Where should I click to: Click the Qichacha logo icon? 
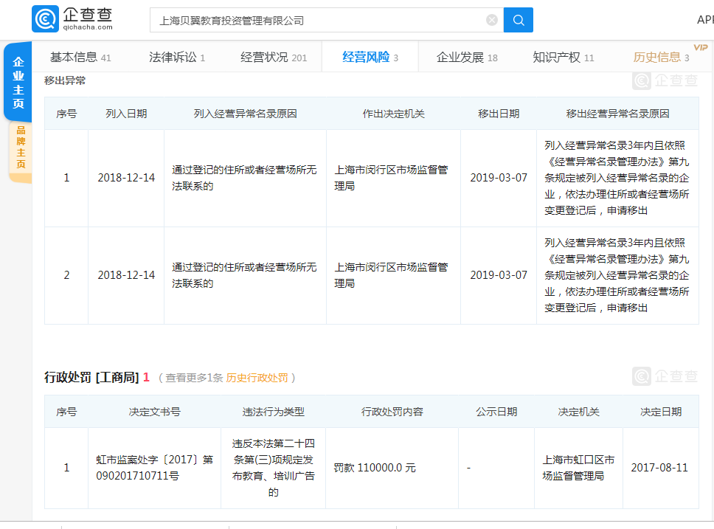click(x=46, y=19)
